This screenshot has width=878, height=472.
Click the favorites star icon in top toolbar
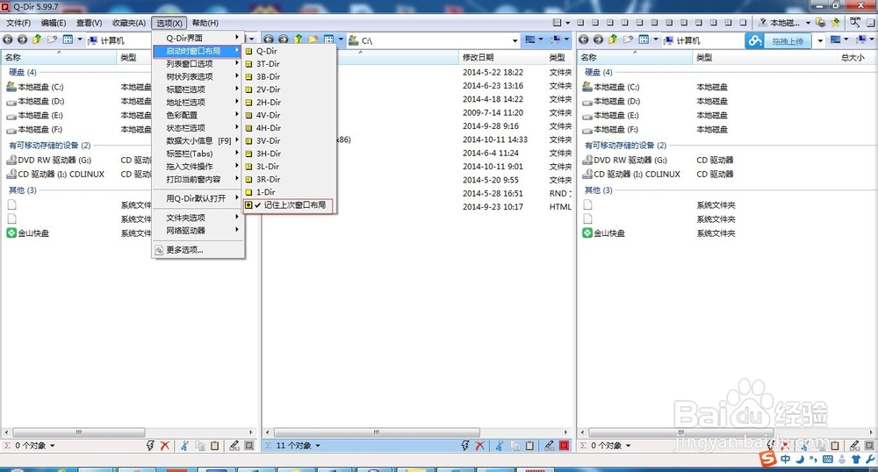(x=835, y=23)
